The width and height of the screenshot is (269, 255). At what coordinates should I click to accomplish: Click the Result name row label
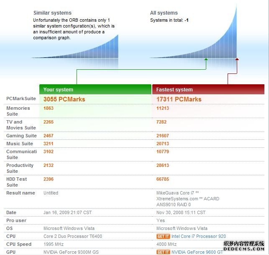[x=20, y=193]
